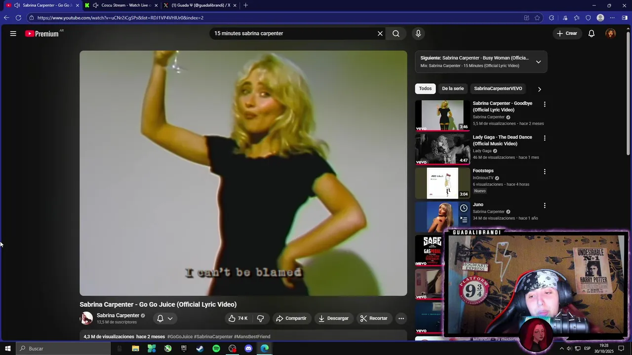The image size is (632, 355).
Task: Add Juno to Watch Later clock icon
Action: (x=464, y=208)
